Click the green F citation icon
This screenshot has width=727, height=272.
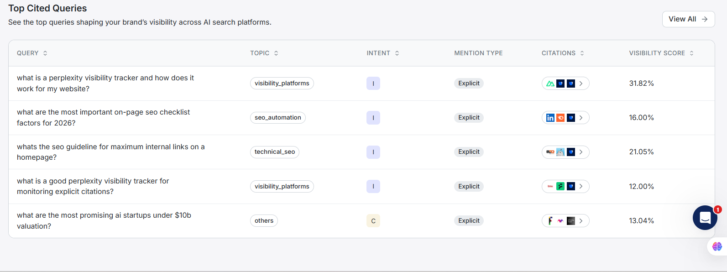pos(560,186)
